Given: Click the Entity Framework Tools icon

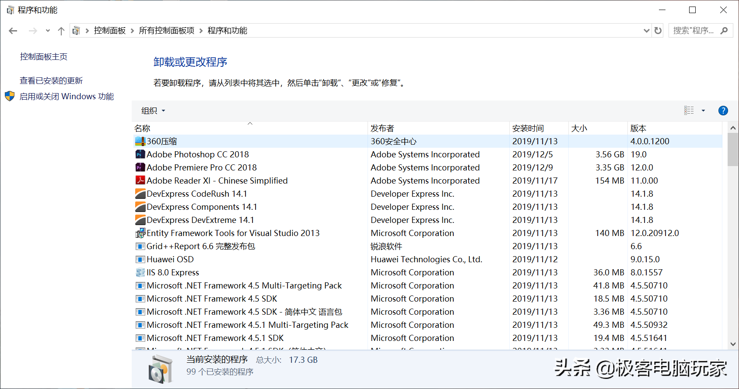Looking at the screenshot, I should click(x=140, y=233).
